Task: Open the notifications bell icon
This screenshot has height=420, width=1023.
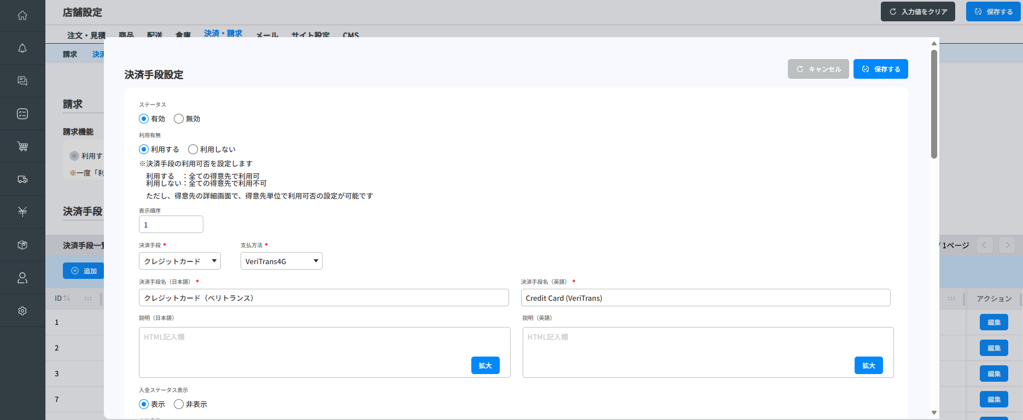Action: pos(22,48)
